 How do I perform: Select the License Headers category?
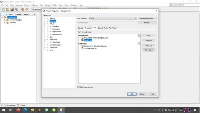click(x=55, y=45)
